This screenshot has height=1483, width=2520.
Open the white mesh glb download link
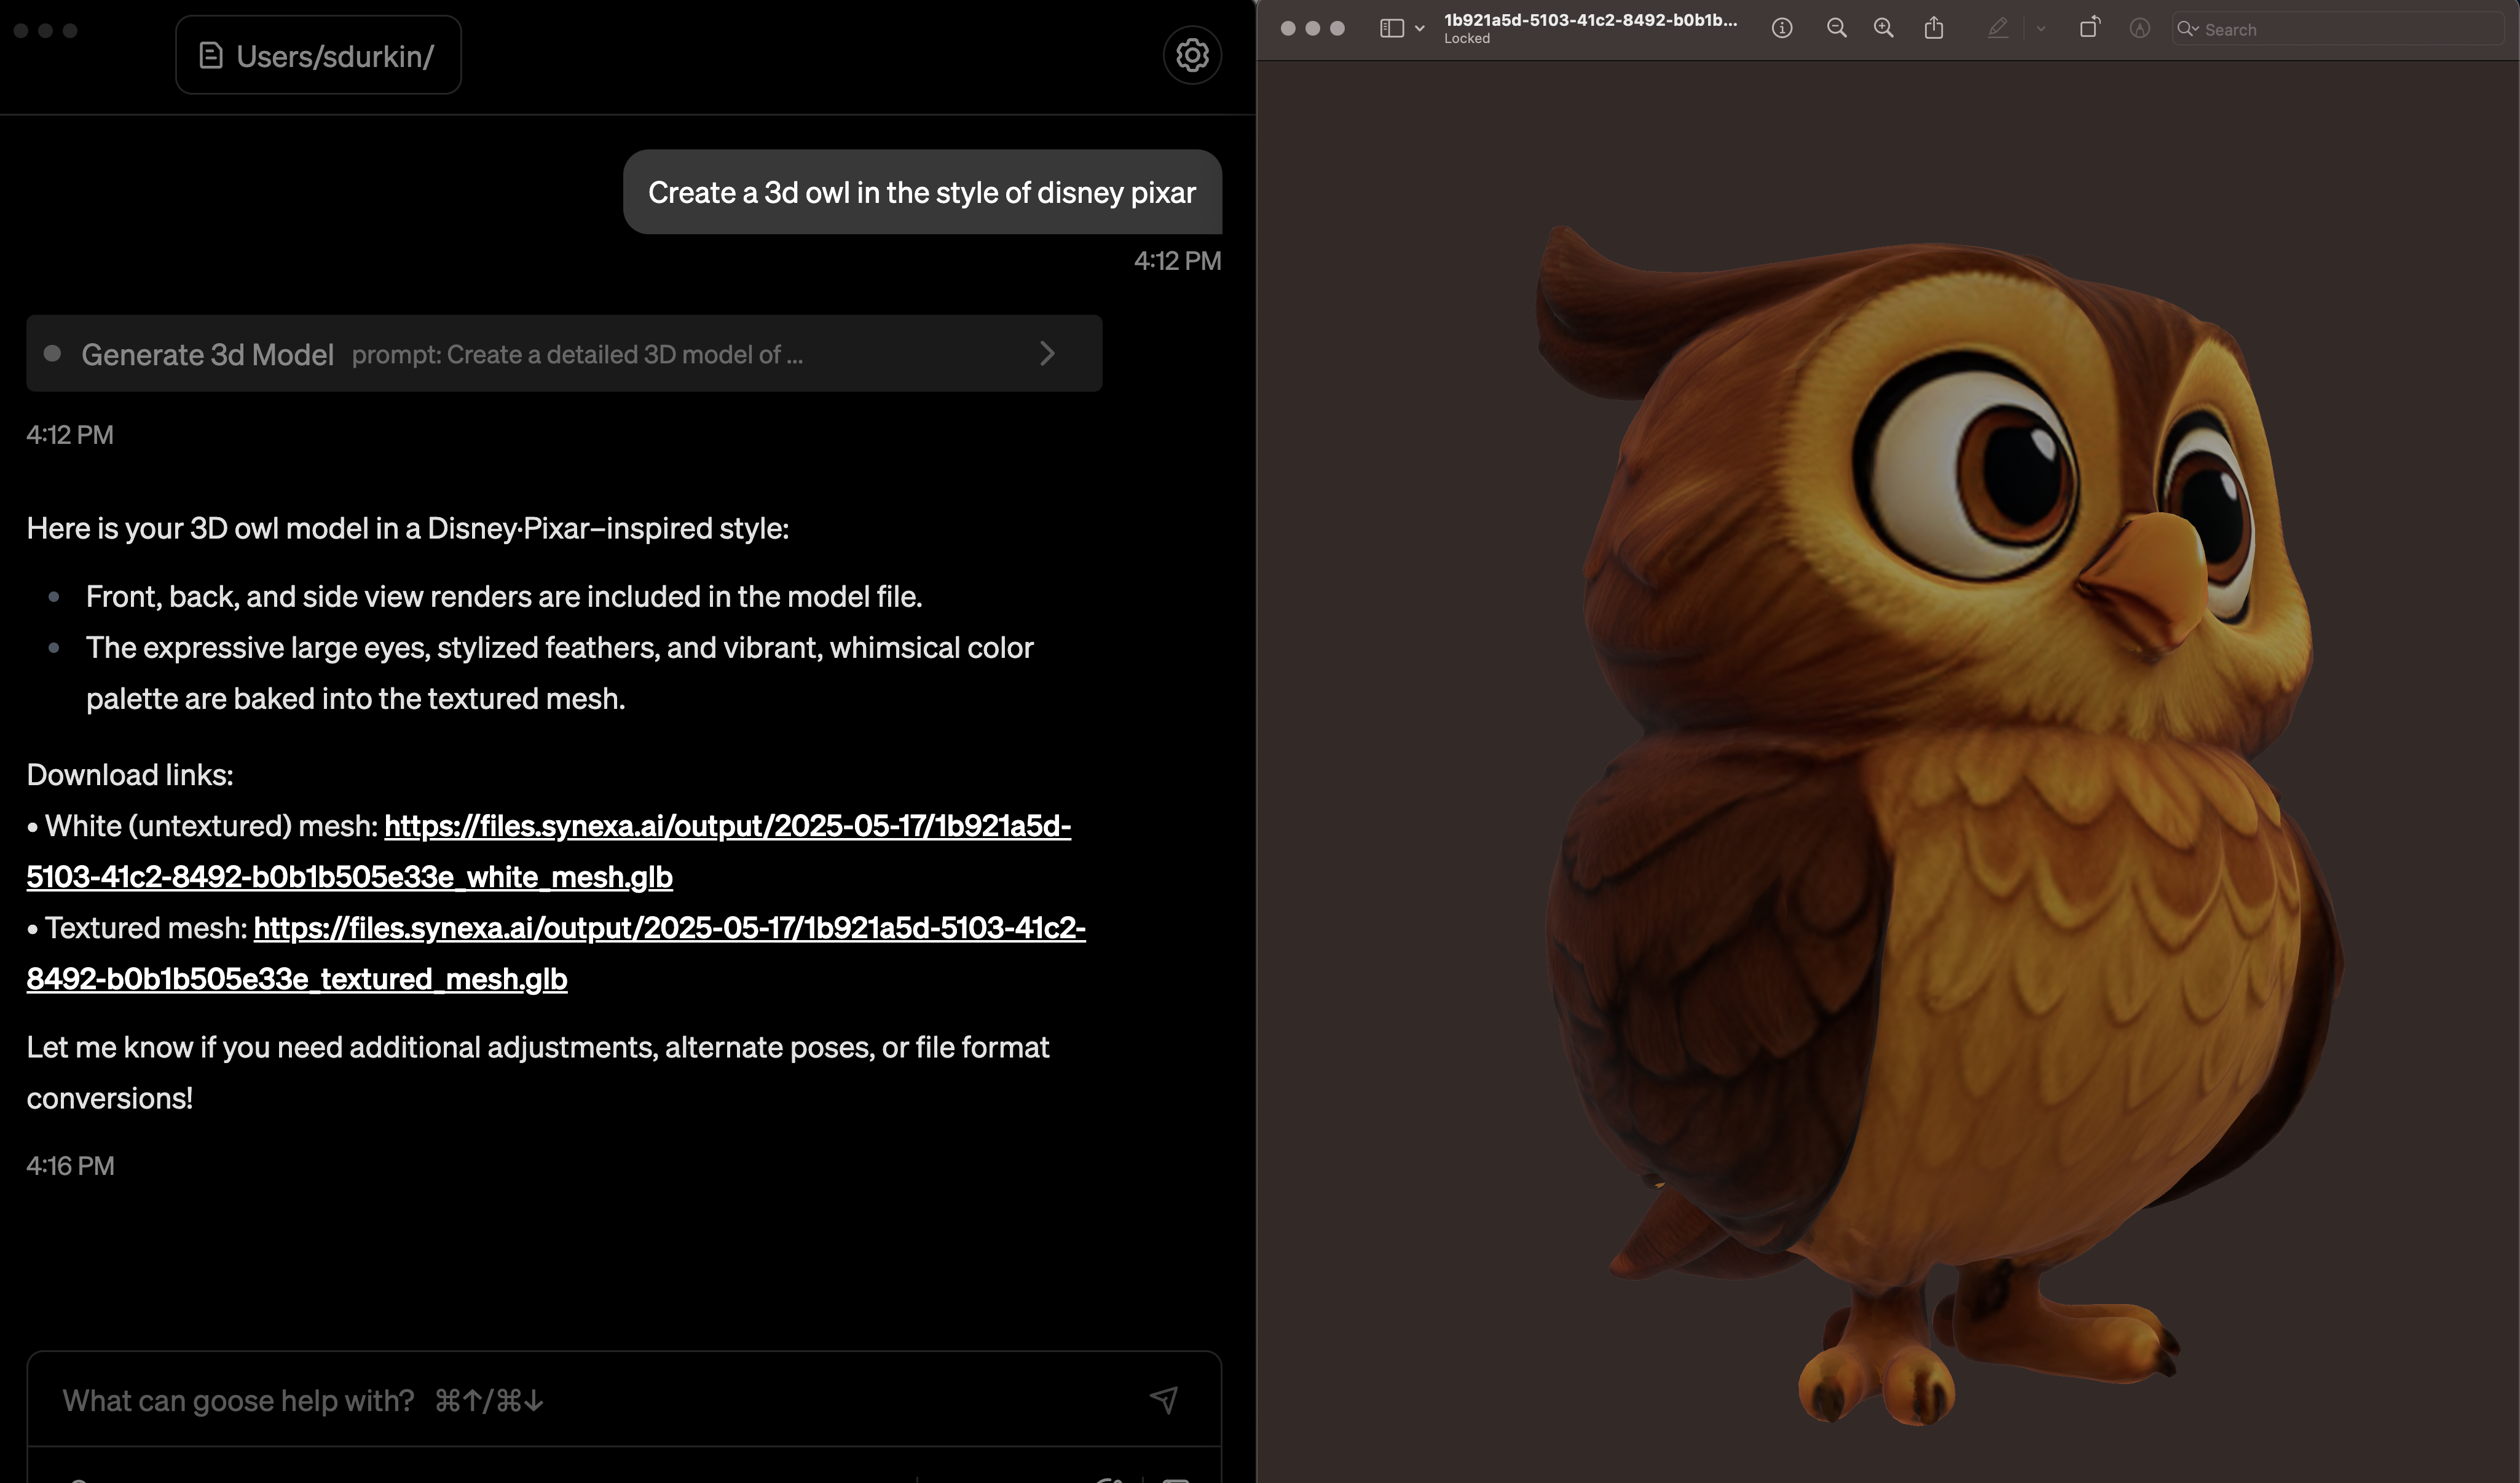pyautogui.click(x=727, y=826)
